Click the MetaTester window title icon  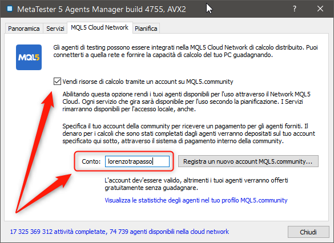pyautogui.click(x=10, y=9)
